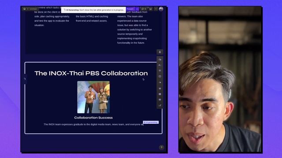The height and width of the screenshot is (158, 282).
Task: Click the last icon at the bottom of the insert toolbar
Action: (x=160, y=105)
